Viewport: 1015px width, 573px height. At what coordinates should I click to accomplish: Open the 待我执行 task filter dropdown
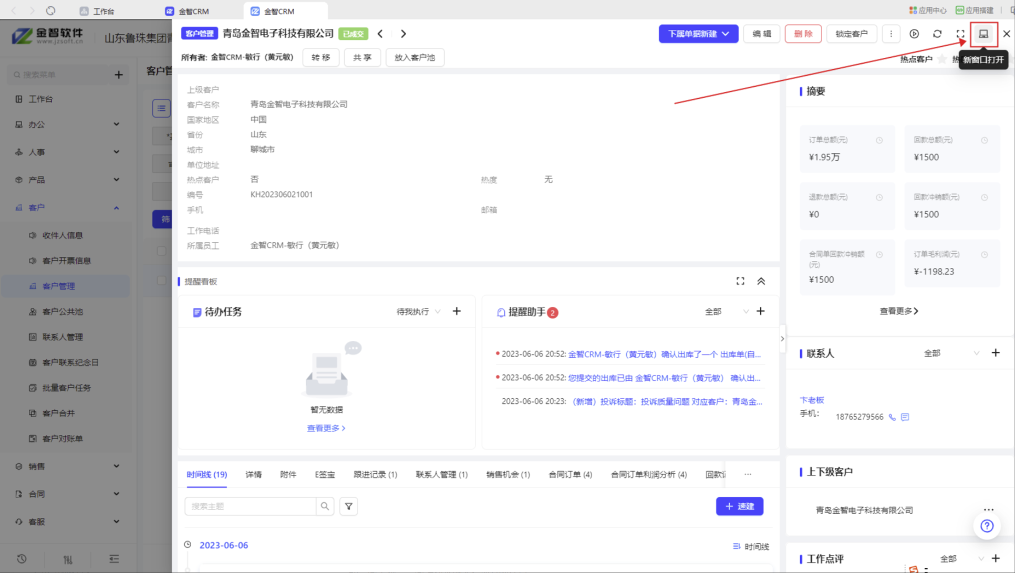tap(418, 312)
